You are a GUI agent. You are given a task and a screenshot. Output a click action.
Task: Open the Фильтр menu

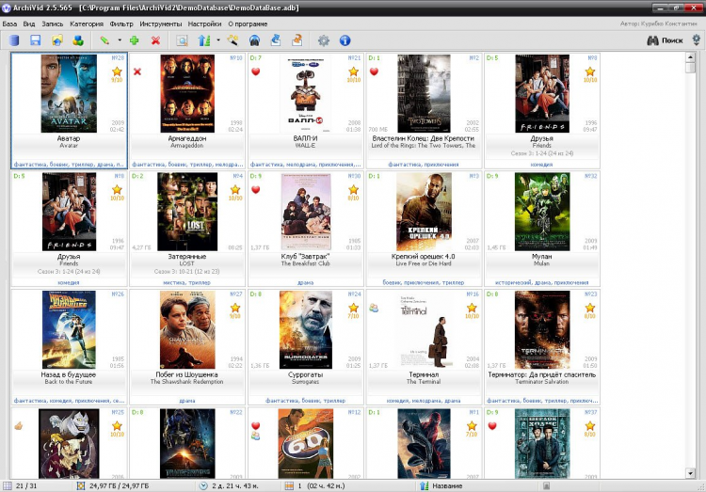click(x=120, y=23)
